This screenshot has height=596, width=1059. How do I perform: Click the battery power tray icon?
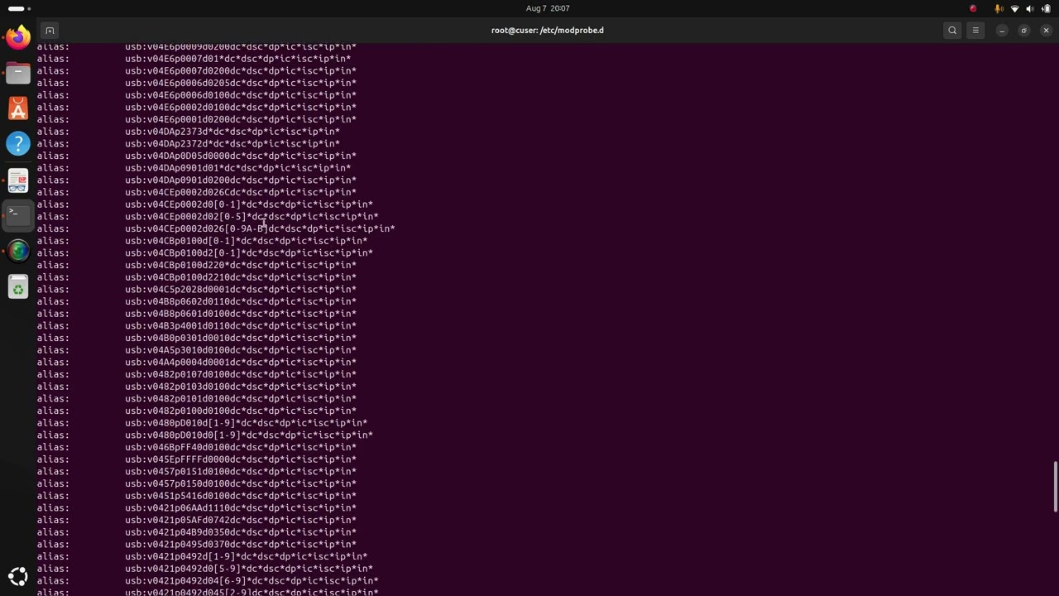(1047, 8)
